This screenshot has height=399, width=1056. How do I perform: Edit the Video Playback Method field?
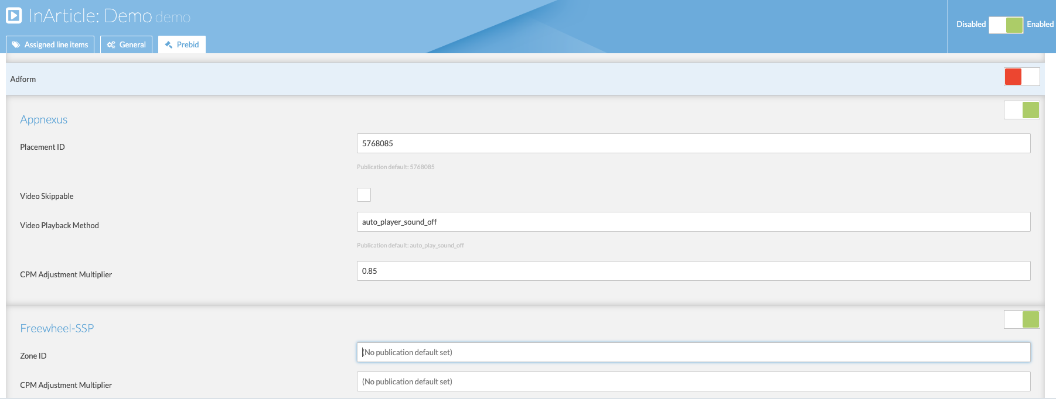[694, 222]
